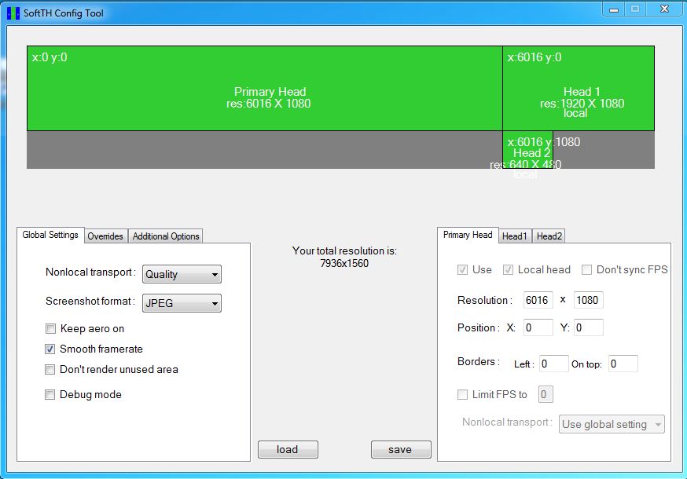Click the Resolution width field showing 6016

click(x=538, y=300)
